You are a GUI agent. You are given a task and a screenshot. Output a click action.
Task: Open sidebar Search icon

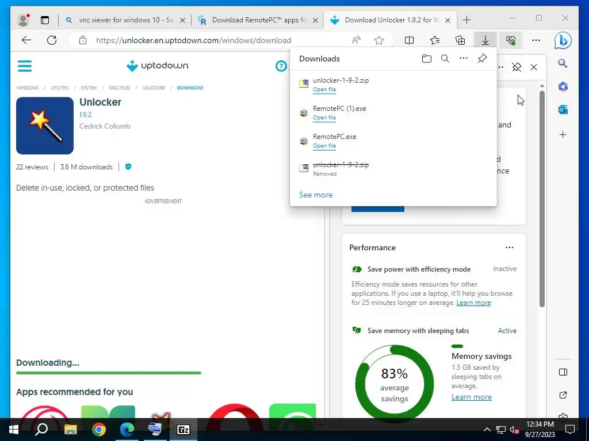(x=563, y=63)
